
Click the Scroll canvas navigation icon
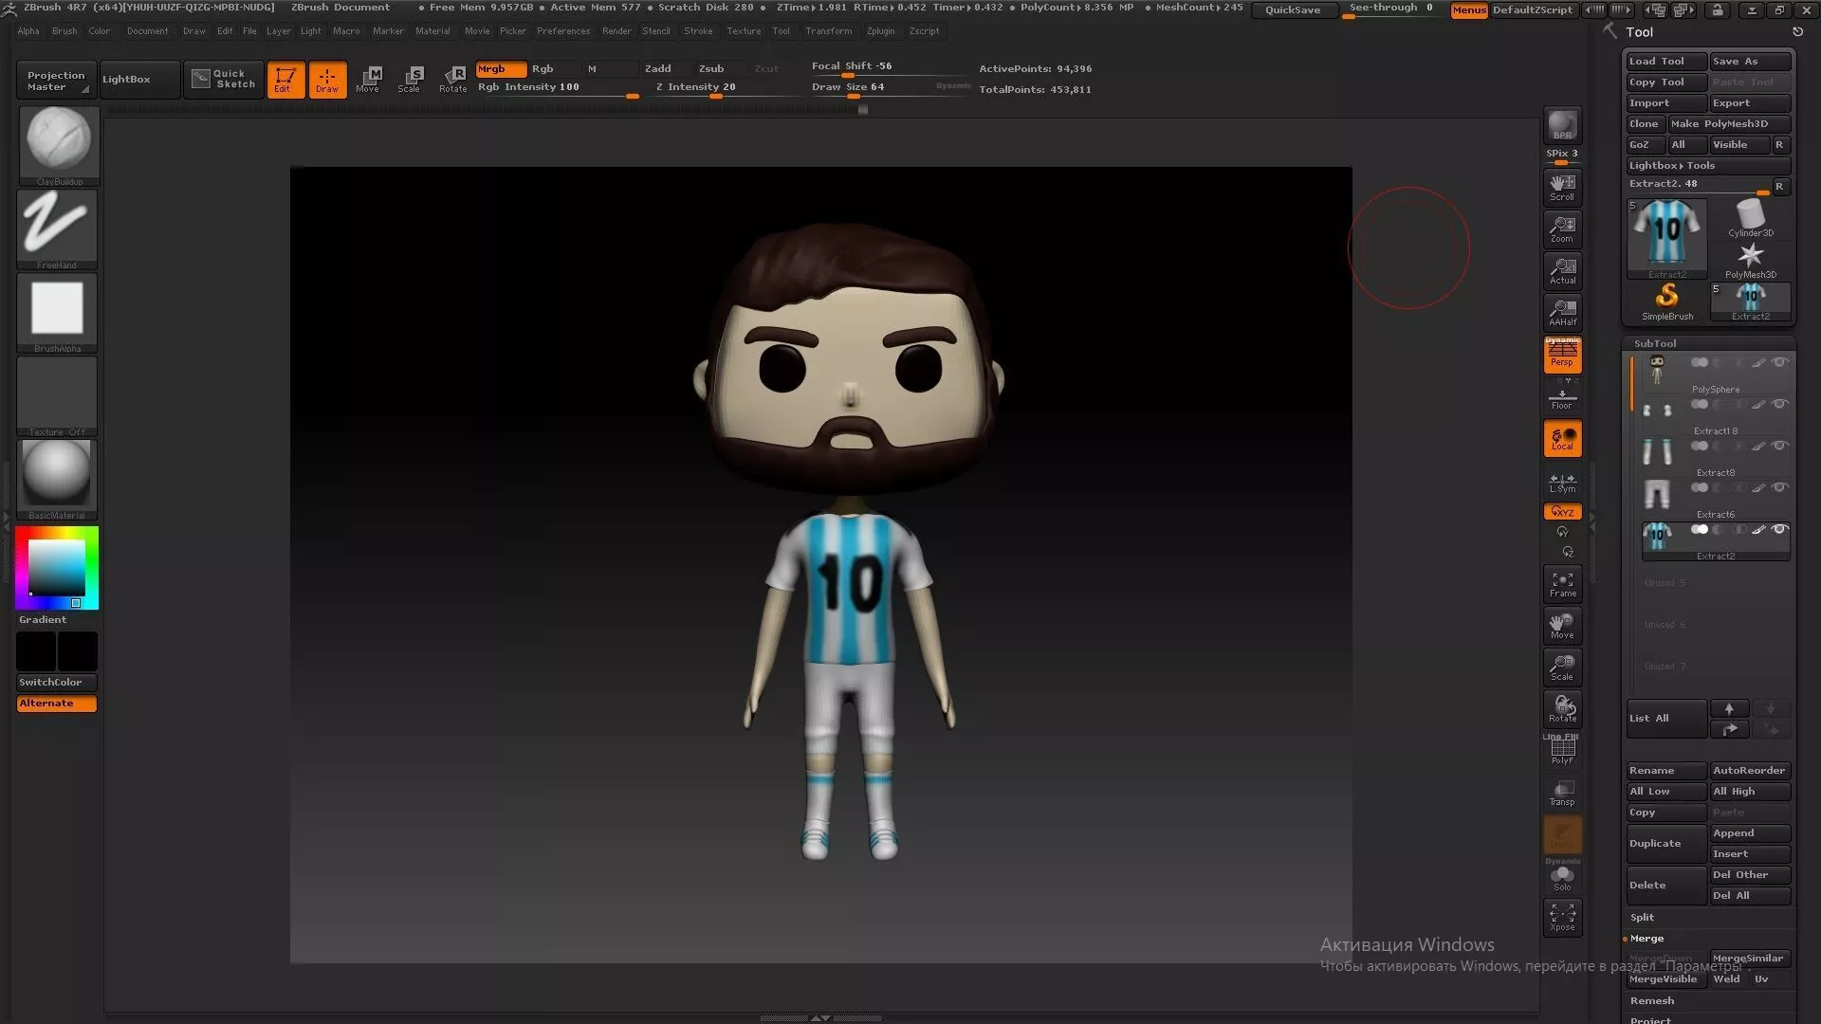pyautogui.click(x=1562, y=187)
